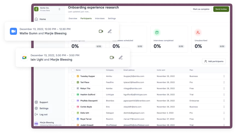Toggle the select-all checkbox in table header
237x134 pixels.
73,70
